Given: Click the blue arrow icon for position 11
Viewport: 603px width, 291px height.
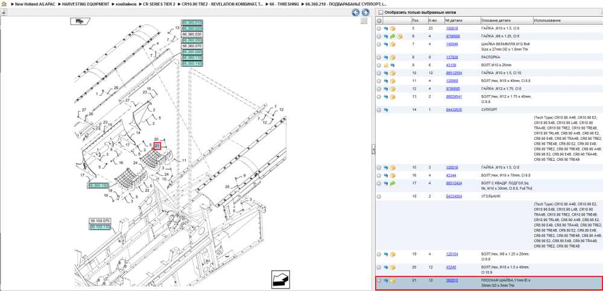Looking at the screenshot, I should tap(386, 81).
